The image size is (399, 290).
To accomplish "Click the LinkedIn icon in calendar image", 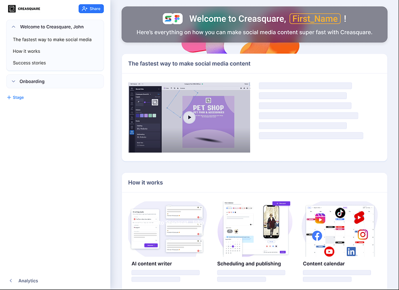I will [351, 251].
